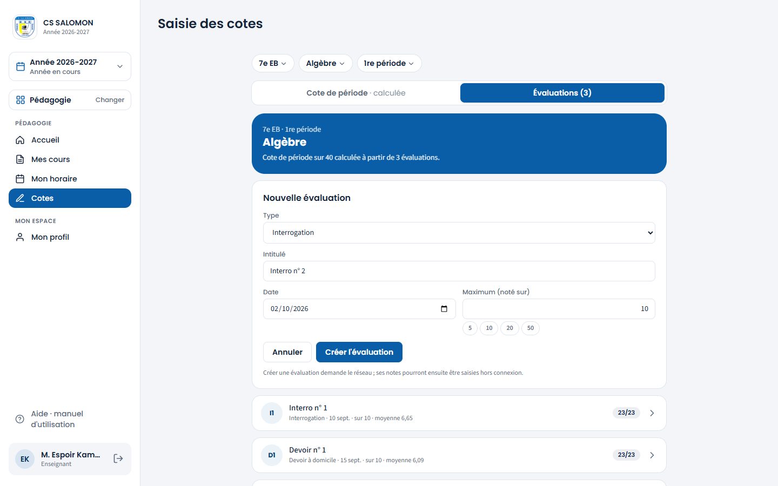Viewport: 778px width, 486px height.
Task: Set maximum to 50 with preset chip
Action: point(531,328)
